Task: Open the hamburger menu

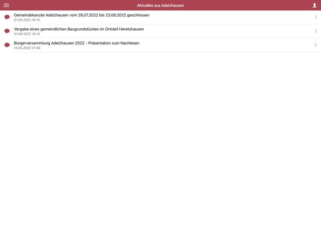Action: [6, 5]
